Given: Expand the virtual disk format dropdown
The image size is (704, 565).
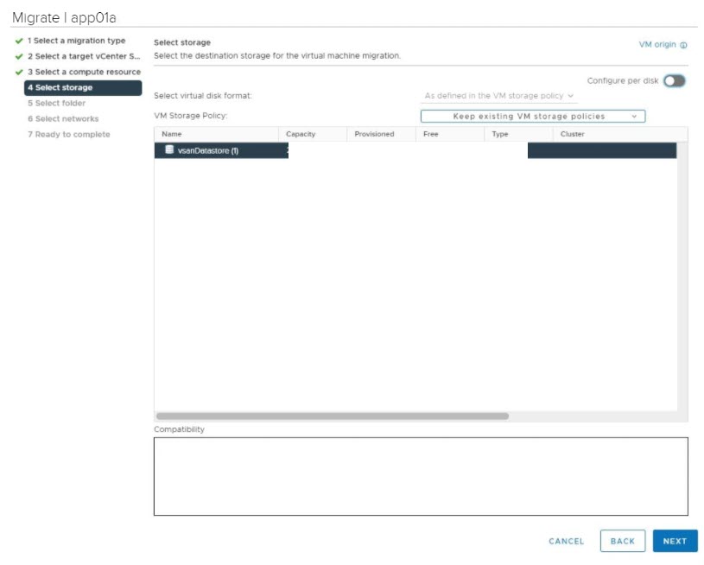Looking at the screenshot, I should pyautogui.click(x=499, y=96).
